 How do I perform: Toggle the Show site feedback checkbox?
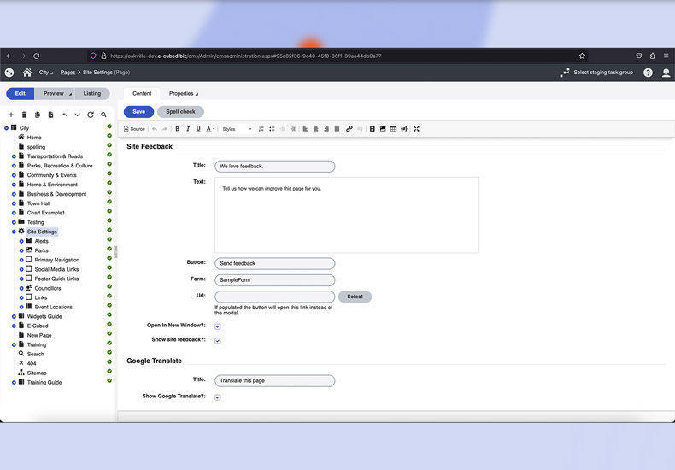[x=218, y=341]
